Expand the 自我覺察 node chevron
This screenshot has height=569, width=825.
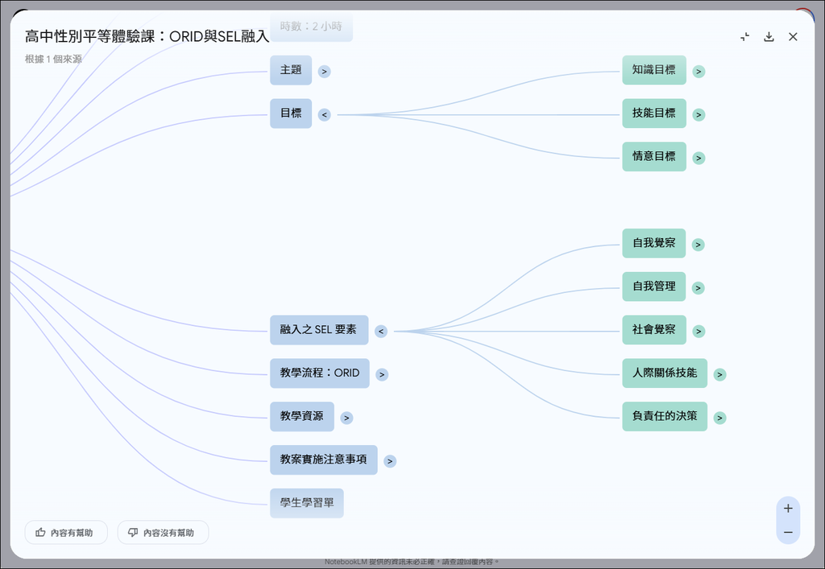tap(699, 245)
